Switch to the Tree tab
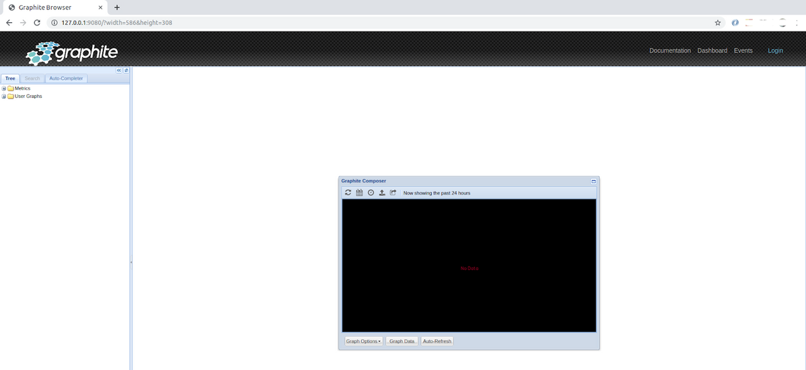 [10, 79]
